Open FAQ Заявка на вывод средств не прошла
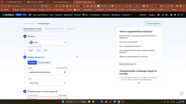Viewport: 186px width, 104px height. [134, 57]
